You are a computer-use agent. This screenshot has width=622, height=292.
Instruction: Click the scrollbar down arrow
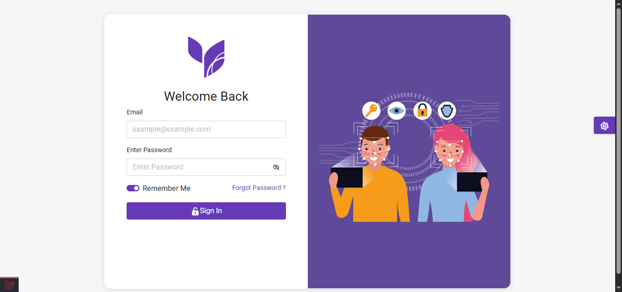coord(618,288)
